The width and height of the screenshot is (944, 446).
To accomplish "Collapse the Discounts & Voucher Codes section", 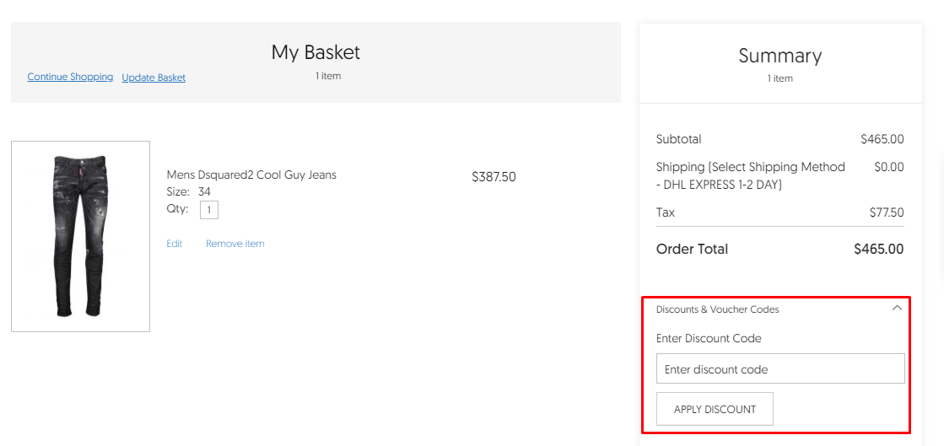I will point(897,308).
